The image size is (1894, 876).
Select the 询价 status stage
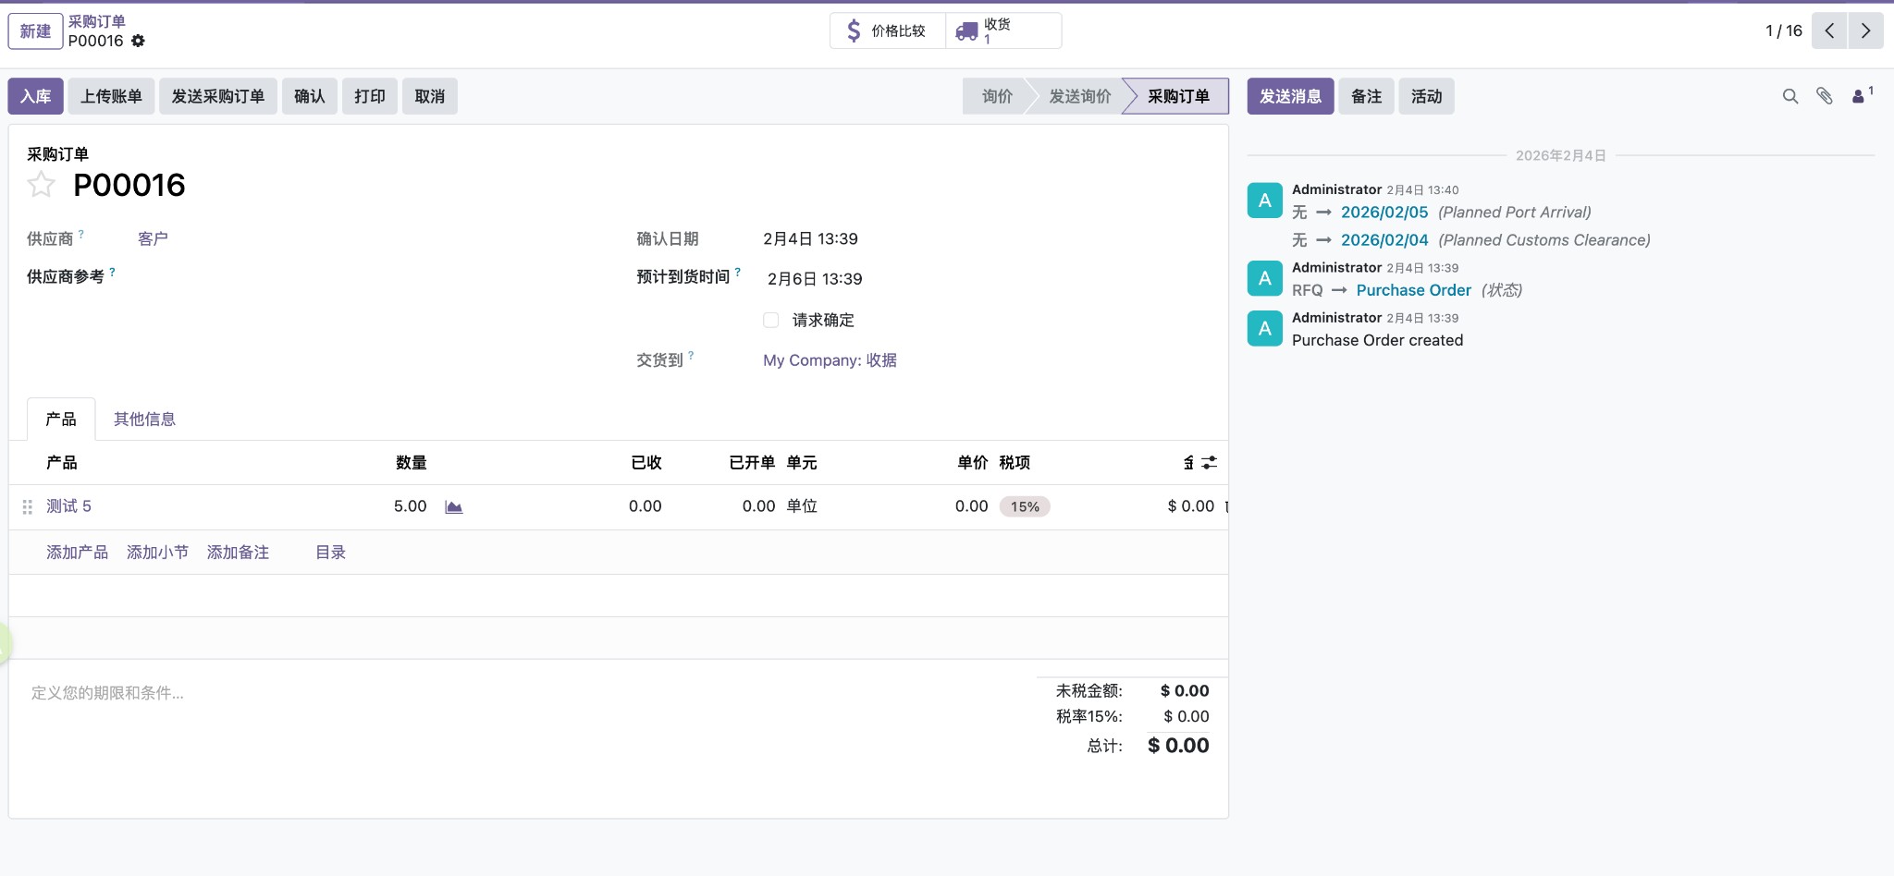(997, 96)
